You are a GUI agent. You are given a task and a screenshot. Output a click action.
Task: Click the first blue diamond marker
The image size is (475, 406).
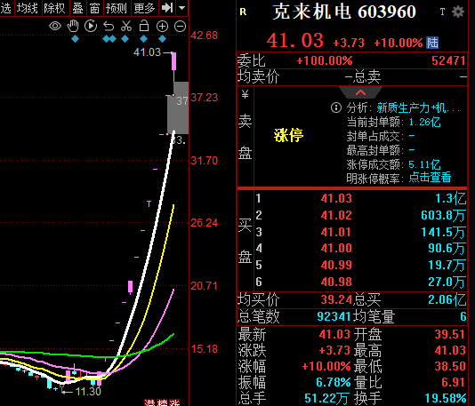pyautogui.click(x=75, y=39)
